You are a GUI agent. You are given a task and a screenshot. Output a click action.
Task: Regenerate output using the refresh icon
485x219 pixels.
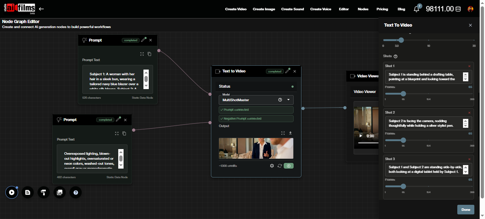tap(280, 166)
